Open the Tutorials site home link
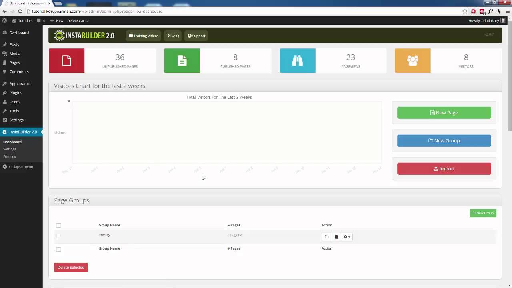The image size is (512, 288). coord(22,20)
